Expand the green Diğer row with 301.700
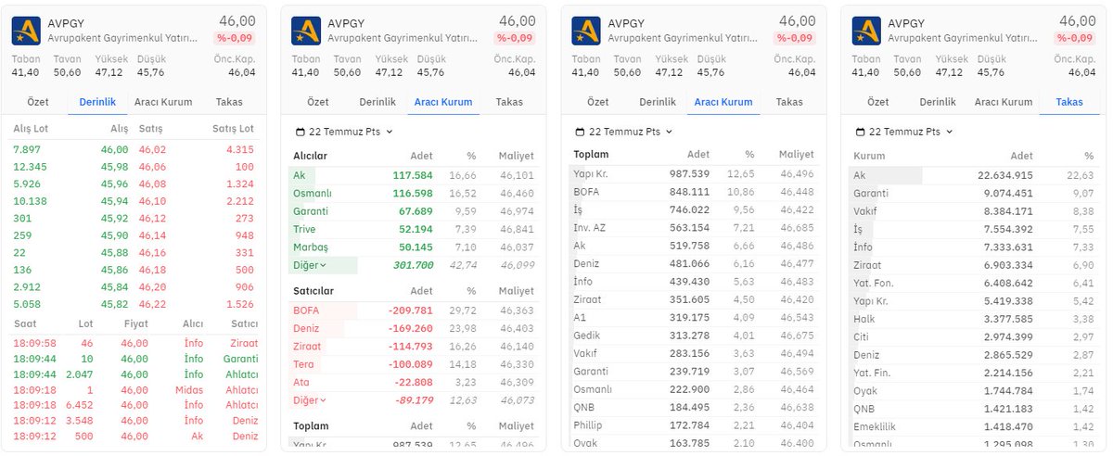 coord(413,265)
